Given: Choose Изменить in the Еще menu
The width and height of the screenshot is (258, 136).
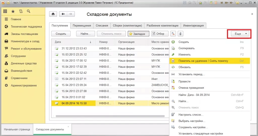Looking at the screenshot, I should [x=210, y=54].
